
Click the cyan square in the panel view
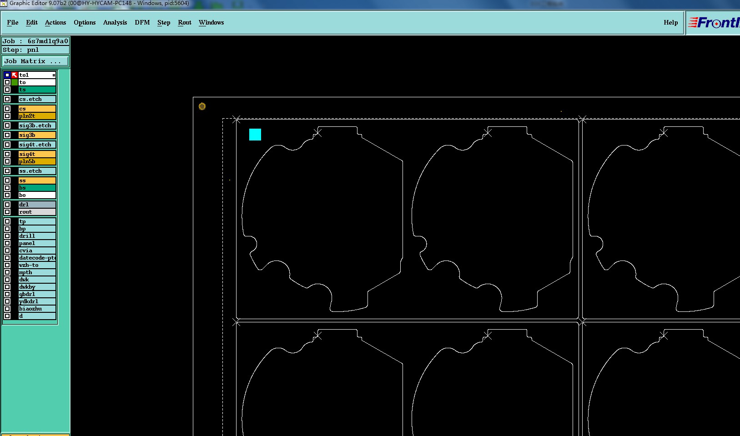pos(255,135)
